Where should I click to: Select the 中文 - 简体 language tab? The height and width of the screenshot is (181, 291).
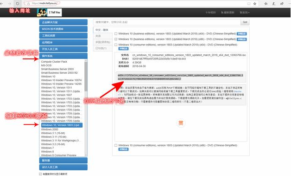(102, 30)
